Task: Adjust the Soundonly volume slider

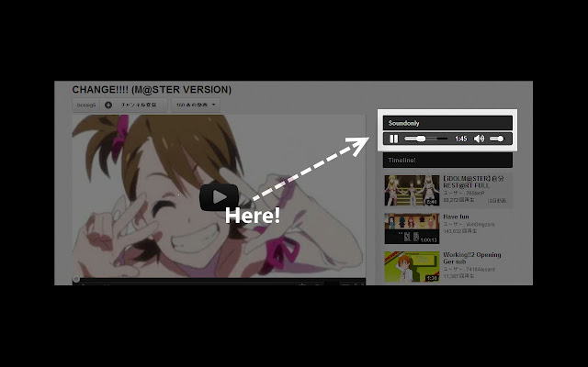Action: pos(497,139)
